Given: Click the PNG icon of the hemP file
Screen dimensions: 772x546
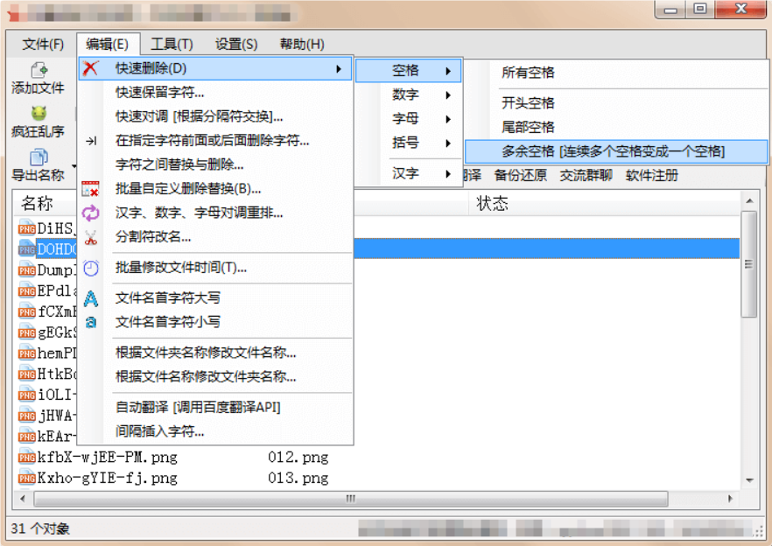Looking at the screenshot, I should tap(26, 353).
